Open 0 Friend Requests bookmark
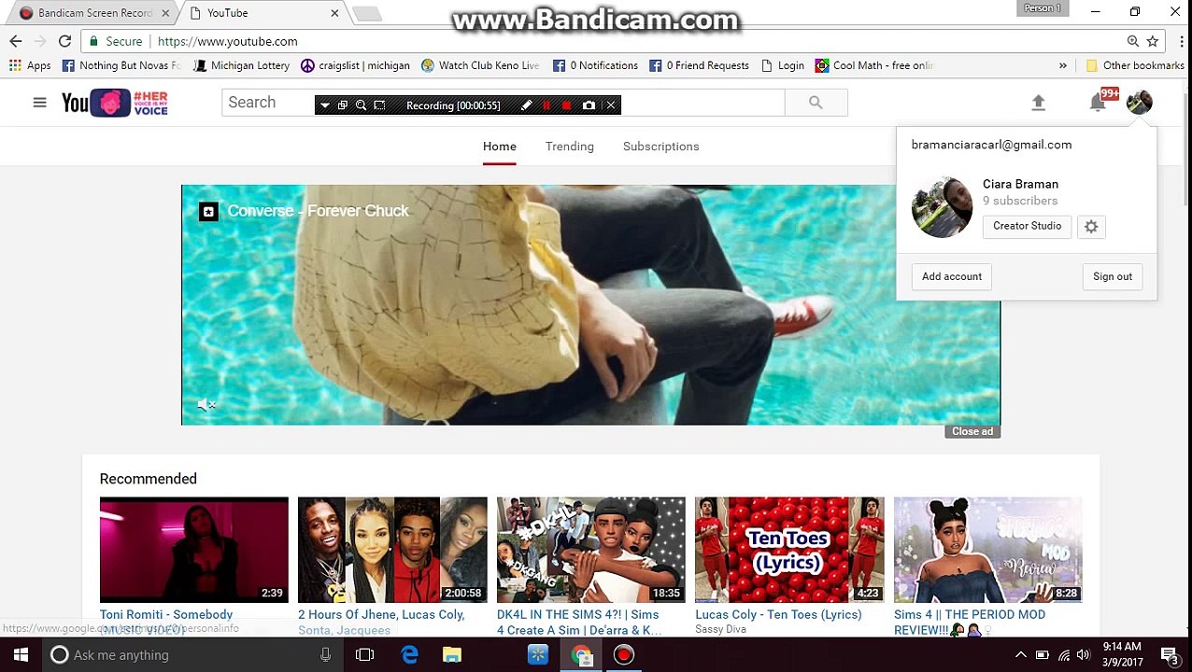Screen dimensions: 1192x672 [699, 65]
